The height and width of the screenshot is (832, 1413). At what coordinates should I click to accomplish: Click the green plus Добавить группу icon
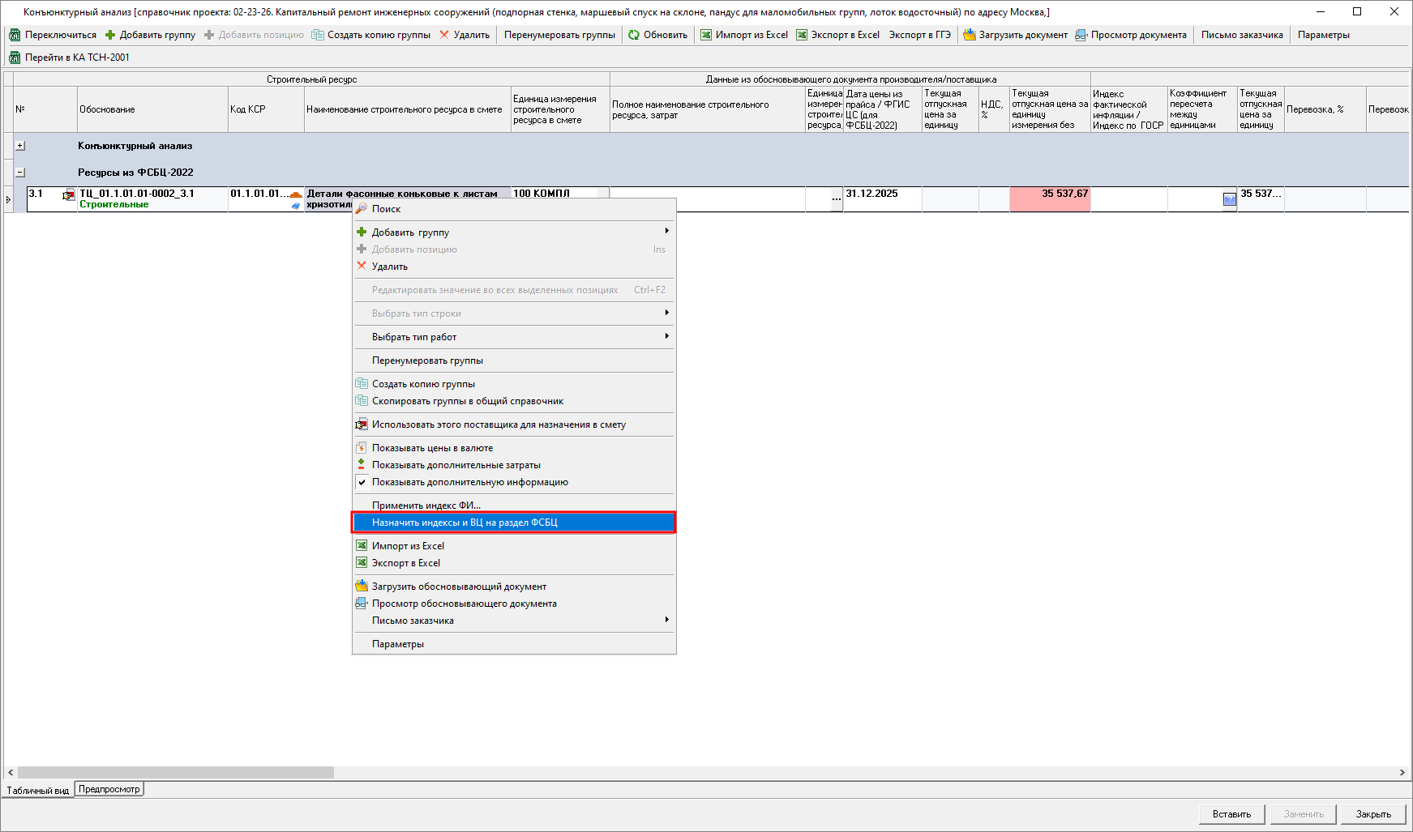[x=110, y=35]
